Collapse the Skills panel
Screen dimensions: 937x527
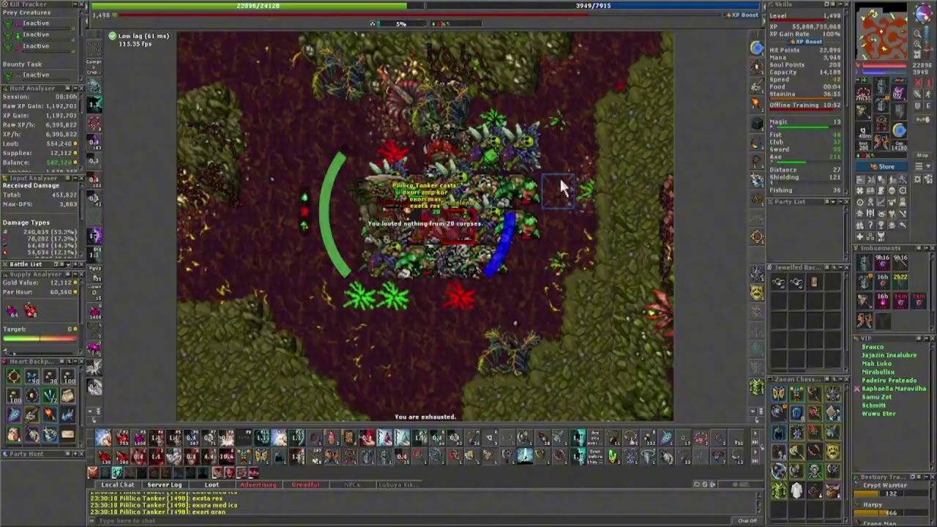840,4
